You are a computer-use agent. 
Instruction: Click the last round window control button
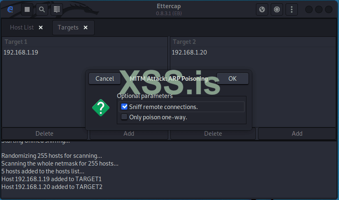[329, 9]
